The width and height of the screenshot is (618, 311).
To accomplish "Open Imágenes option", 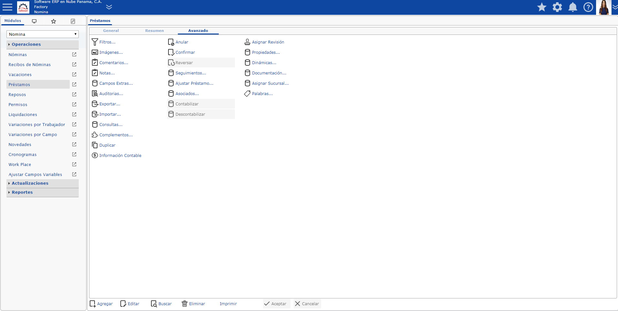I will click(x=107, y=52).
